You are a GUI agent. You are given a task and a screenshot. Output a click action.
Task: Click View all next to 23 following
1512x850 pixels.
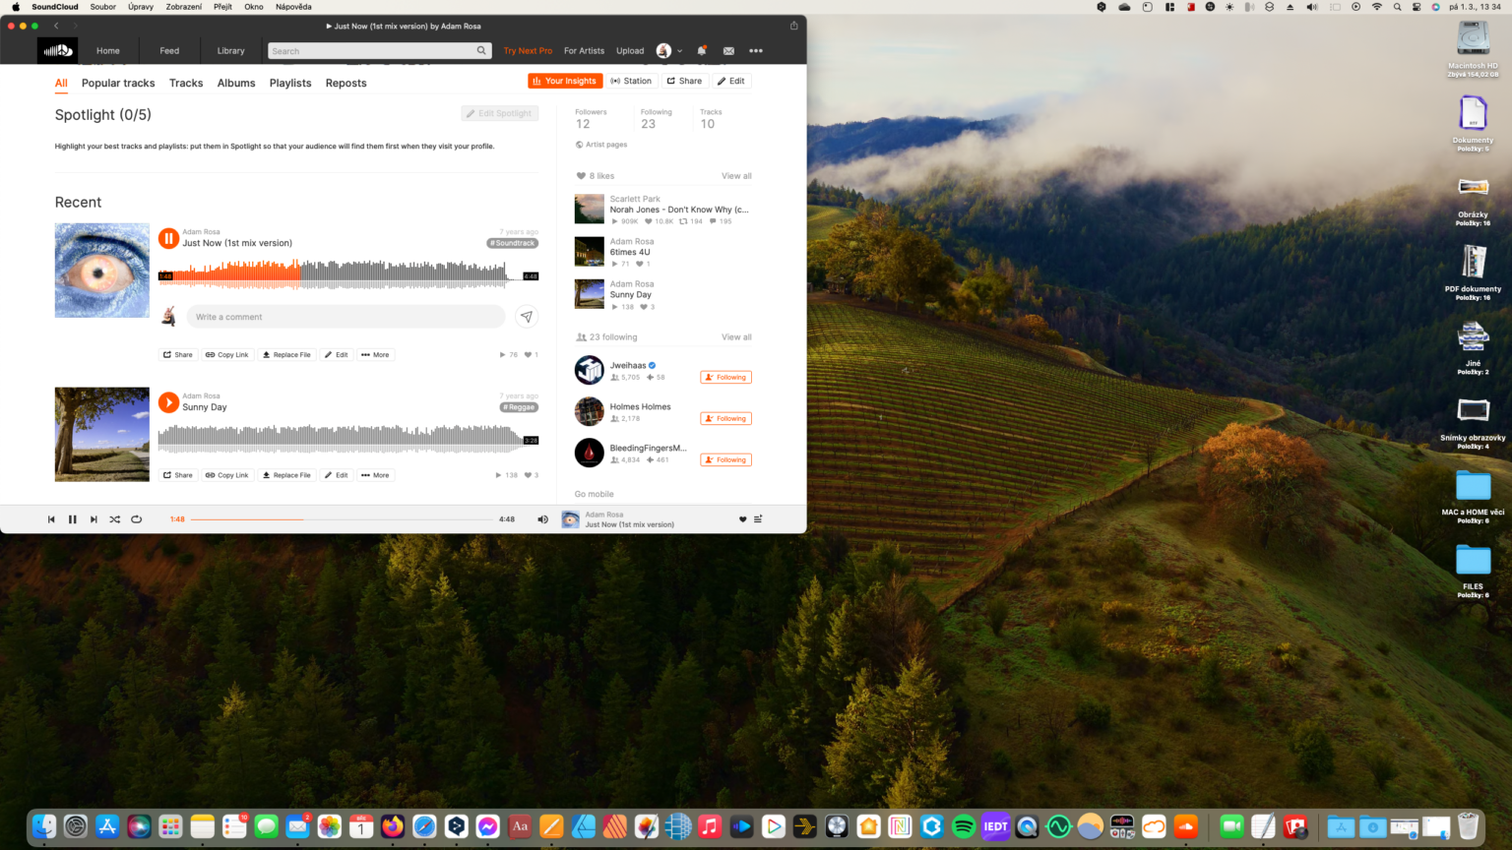pyautogui.click(x=736, y=336)
